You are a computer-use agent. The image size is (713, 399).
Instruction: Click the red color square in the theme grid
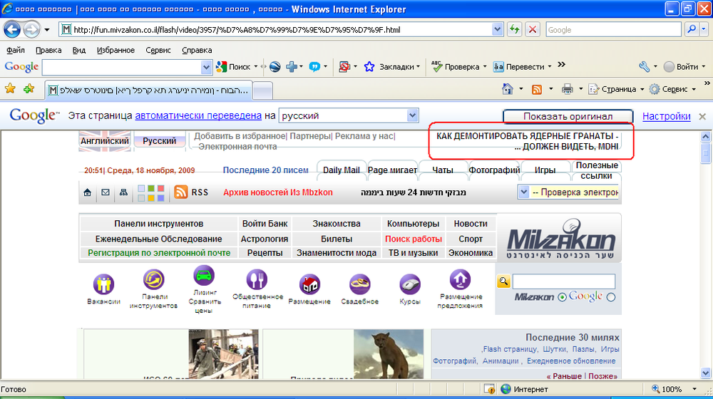160,188
